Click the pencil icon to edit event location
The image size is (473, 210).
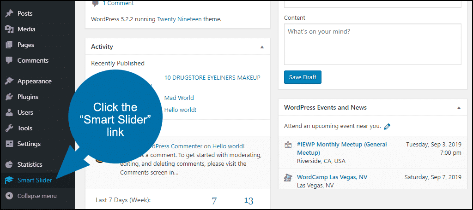click(x=388, y=126)
